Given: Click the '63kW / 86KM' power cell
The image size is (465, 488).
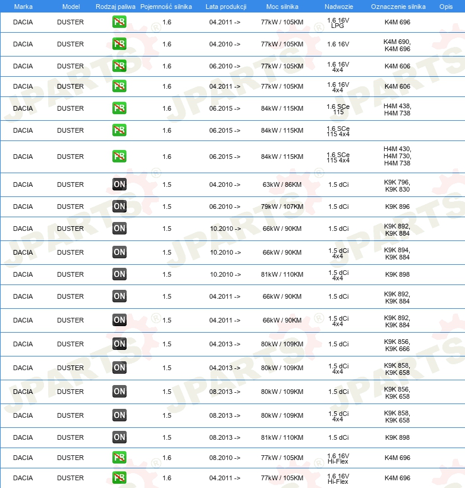Looking at the screenshot, I should [x=282, y=184].
